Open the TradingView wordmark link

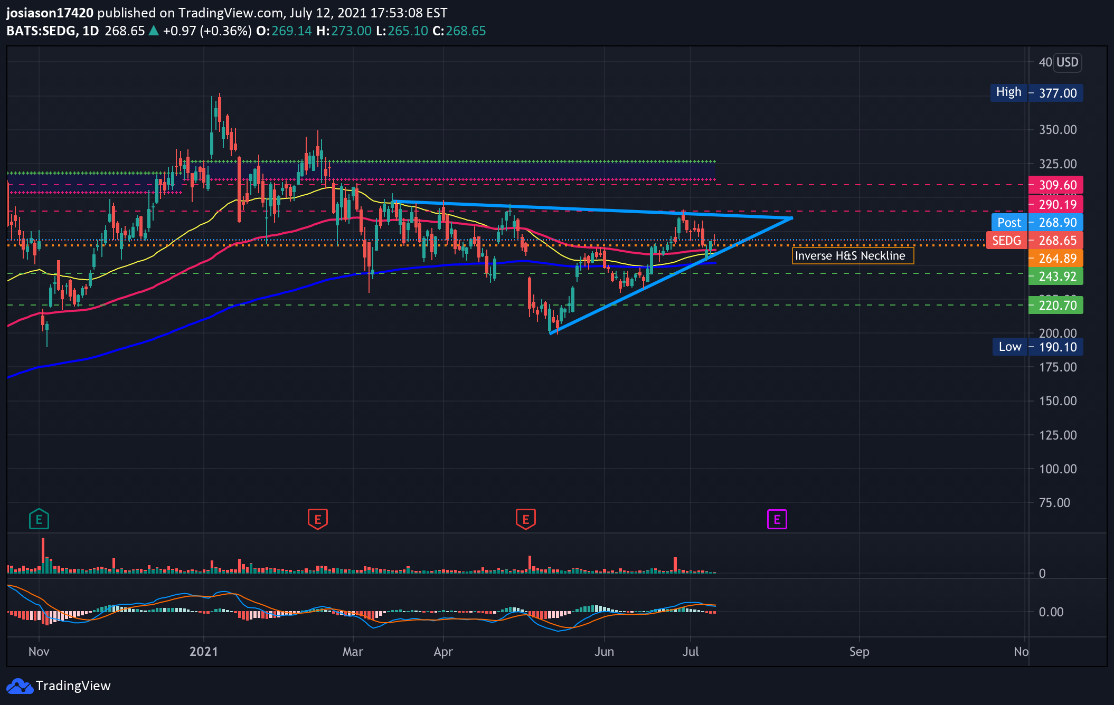[73, 686]
